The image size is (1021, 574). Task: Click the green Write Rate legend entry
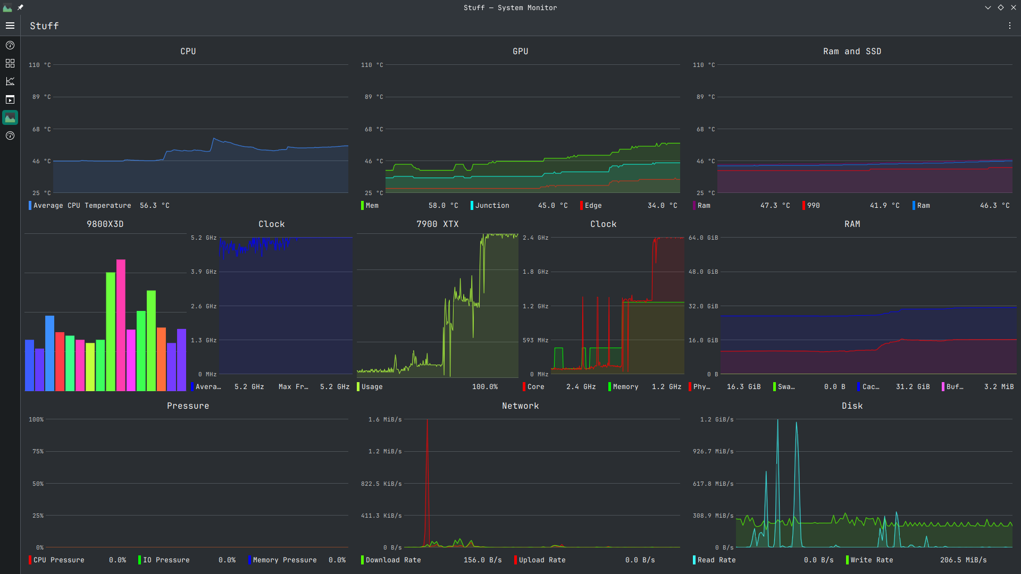[871, 560]
